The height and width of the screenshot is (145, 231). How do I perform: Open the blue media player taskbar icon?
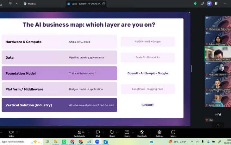(105, 142)
